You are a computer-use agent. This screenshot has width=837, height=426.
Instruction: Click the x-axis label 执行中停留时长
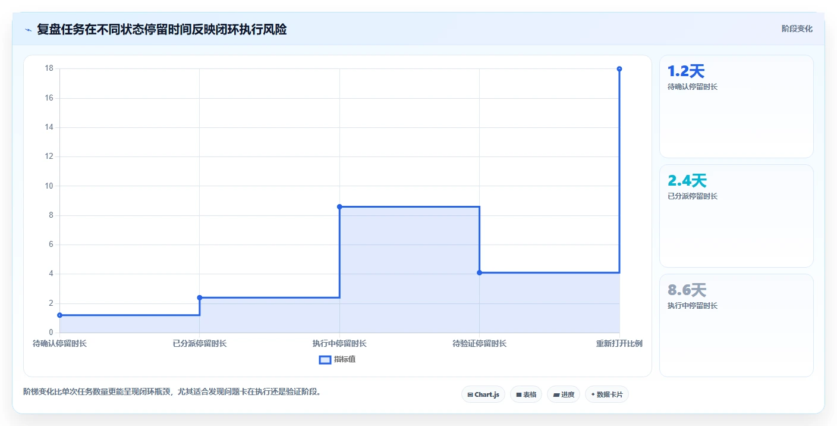click(339, 343)
